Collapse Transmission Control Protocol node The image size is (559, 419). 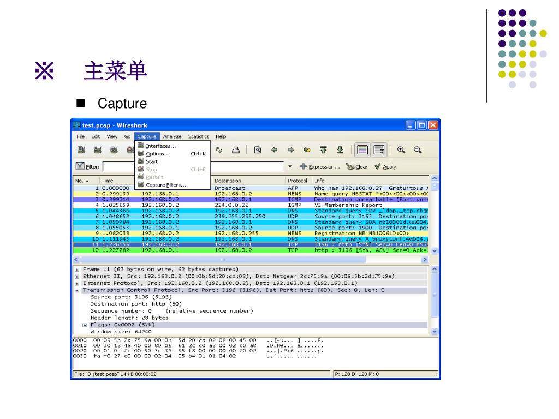[x=76, y=290]
